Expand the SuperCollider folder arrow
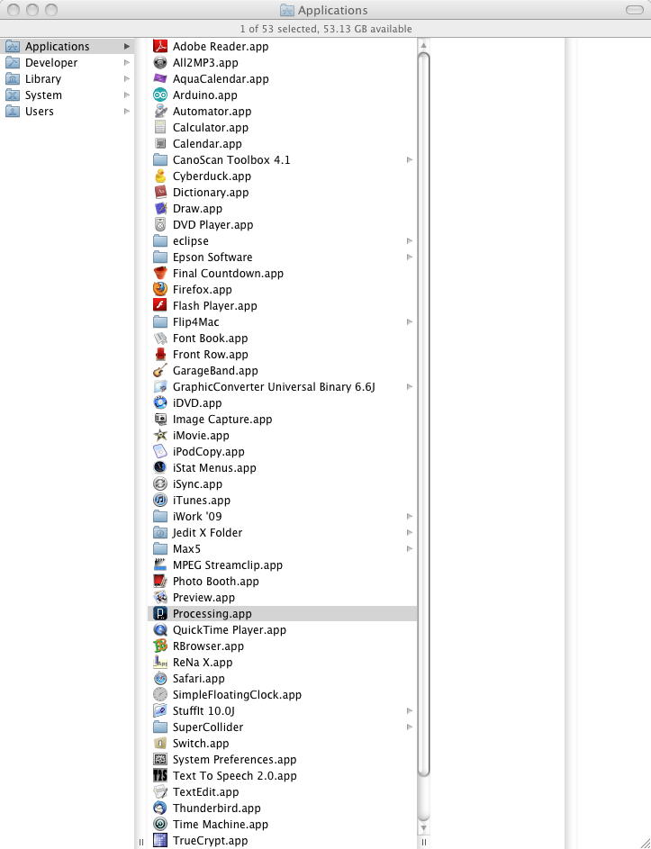 click(x=410, y=727)
